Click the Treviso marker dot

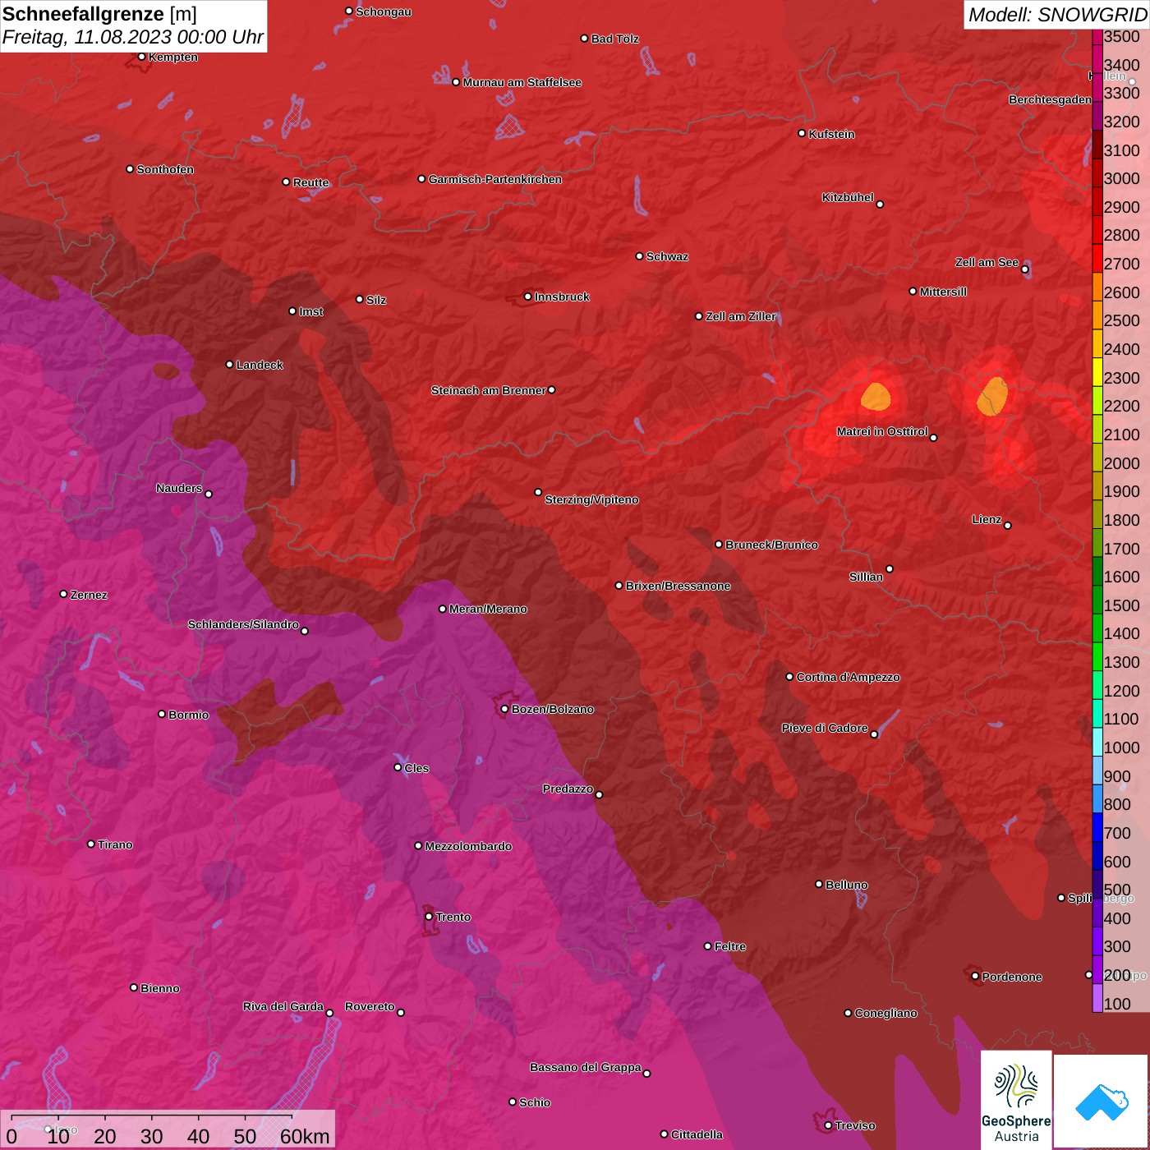pos(828,1125)
